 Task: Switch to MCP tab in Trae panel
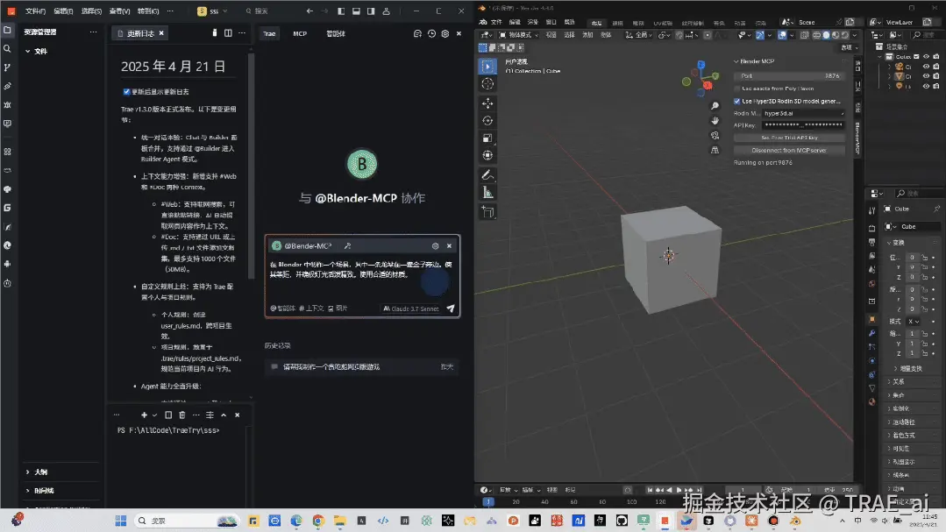300,34
